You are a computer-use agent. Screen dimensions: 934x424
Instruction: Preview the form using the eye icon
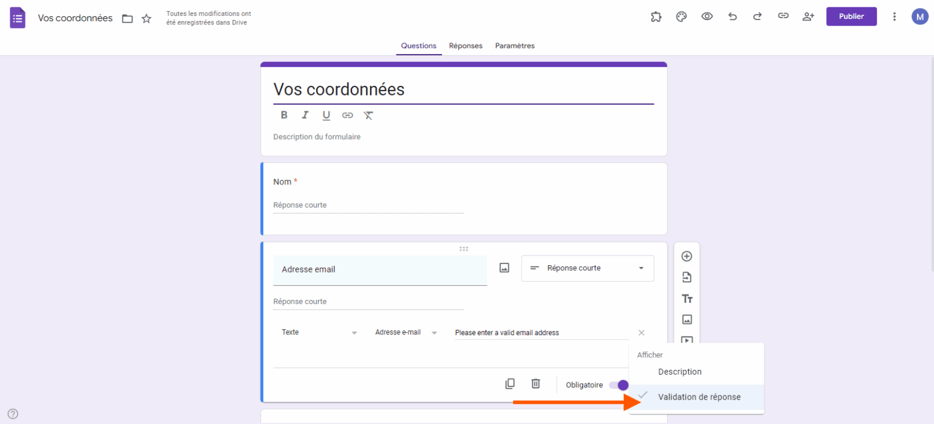click(x=707, y=16)
